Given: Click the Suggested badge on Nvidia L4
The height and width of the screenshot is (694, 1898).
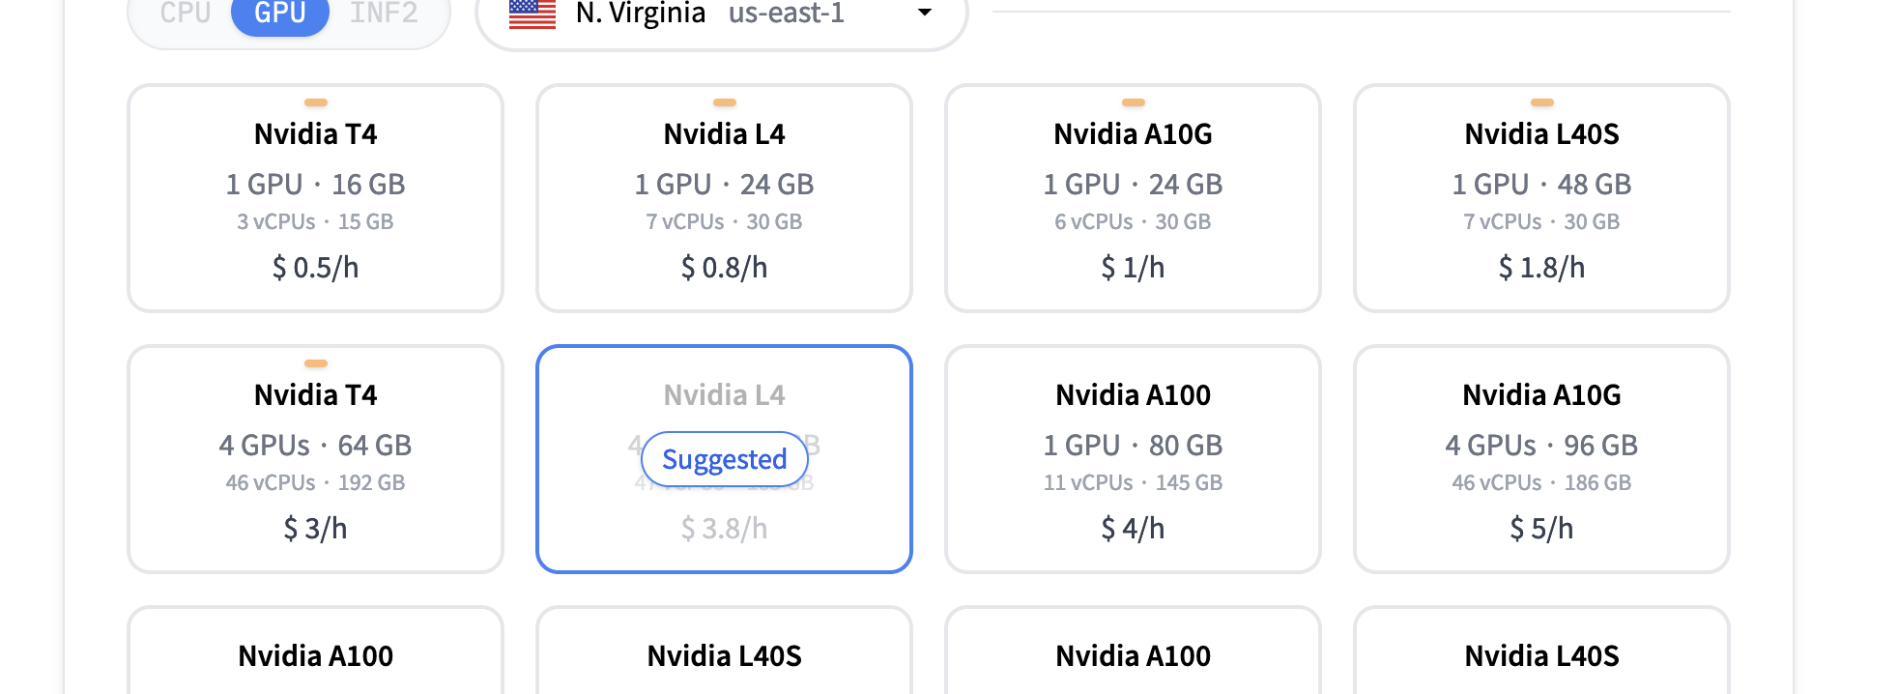Looking at the screenshot, I should 724,459.
